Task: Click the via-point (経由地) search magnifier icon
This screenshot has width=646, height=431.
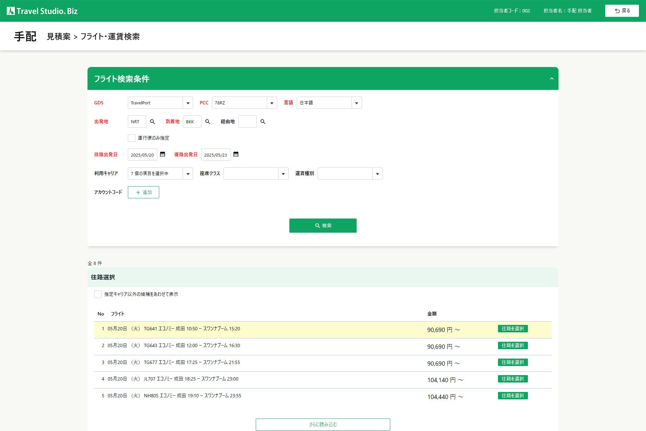Action: 263,122
